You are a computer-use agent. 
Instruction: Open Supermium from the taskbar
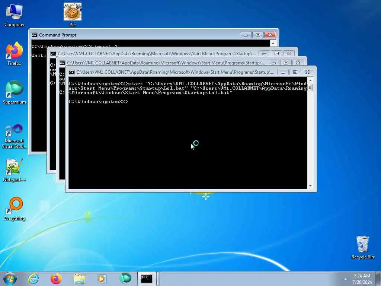[x=125, y=279]
